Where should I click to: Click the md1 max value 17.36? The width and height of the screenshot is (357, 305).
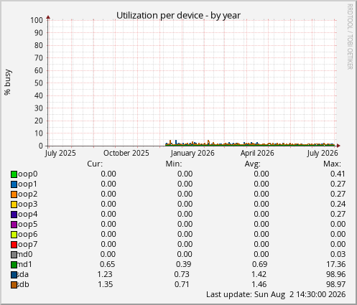336,264
